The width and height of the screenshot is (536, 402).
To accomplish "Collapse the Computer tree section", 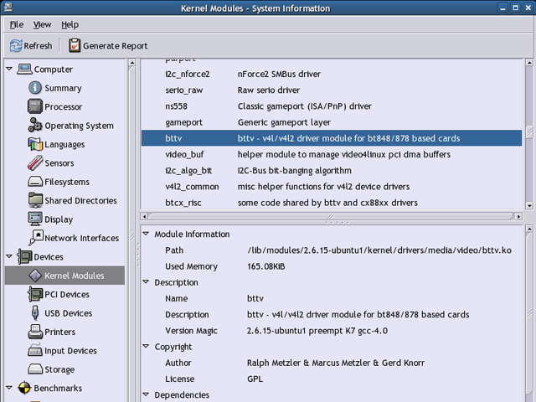I will pos(9,70).
